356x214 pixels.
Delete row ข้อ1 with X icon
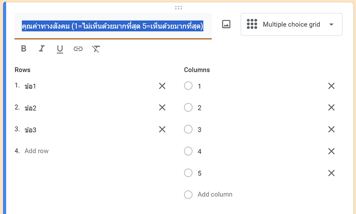162,86
